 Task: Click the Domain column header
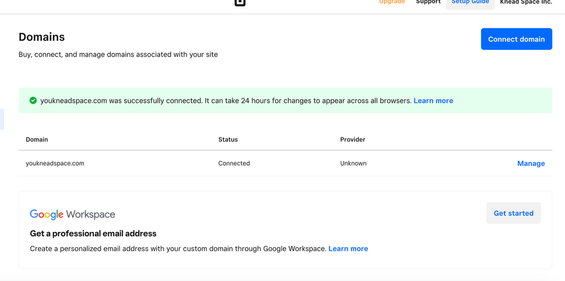[x=37, y=140]
